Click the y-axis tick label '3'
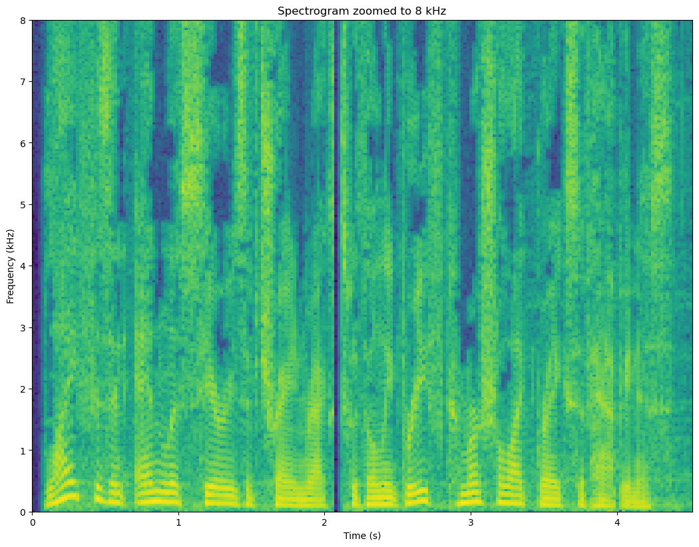The image size is (699, 547). [x=23, y=327]
